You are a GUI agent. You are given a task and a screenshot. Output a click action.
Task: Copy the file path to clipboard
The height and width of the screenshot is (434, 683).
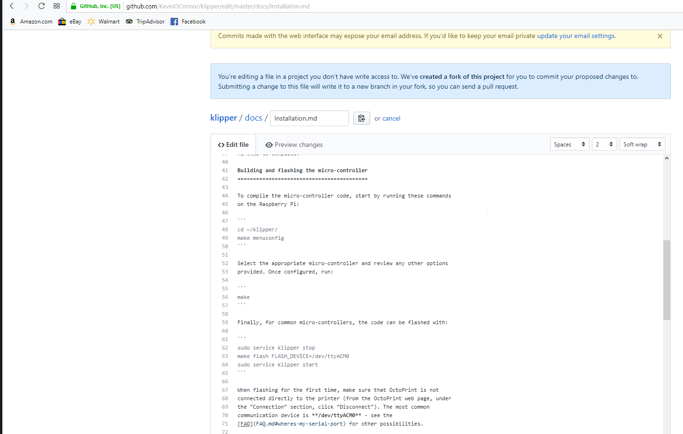click(362, 118)
